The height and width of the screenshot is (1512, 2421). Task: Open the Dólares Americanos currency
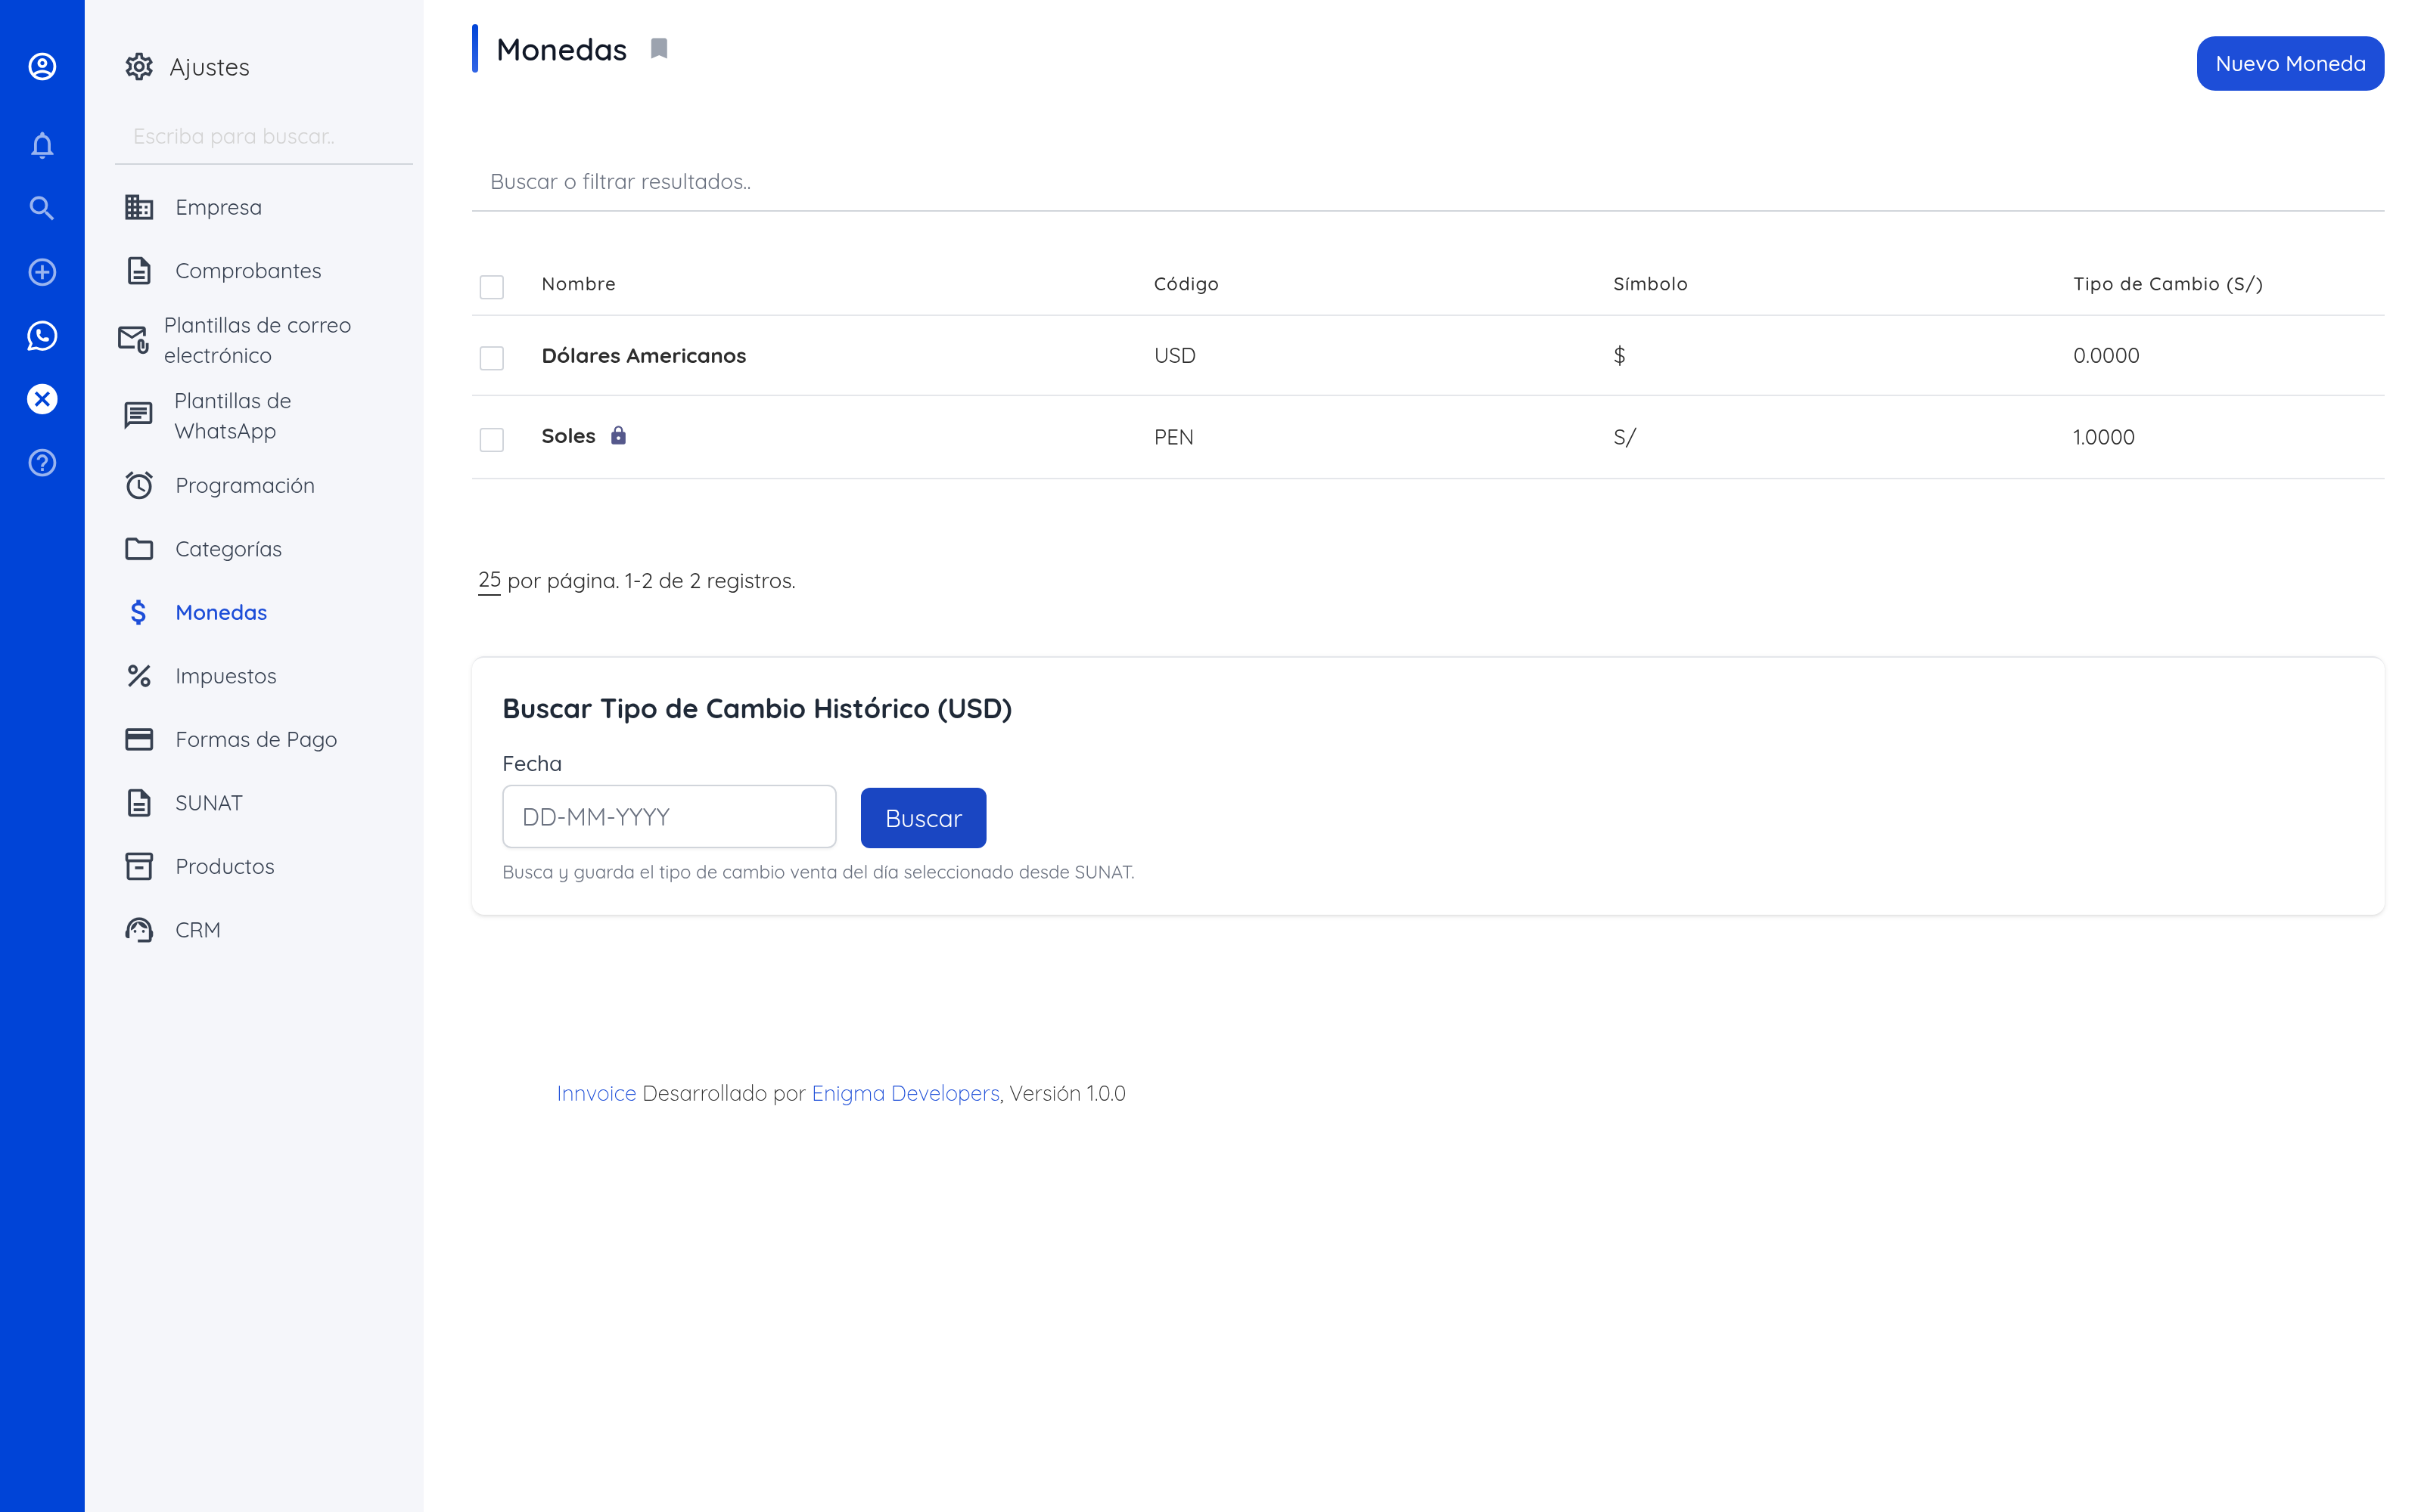[x=643, y=355]
